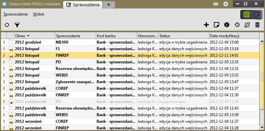Click J marker of NB300 row
This screenshot has height=131, width=265.
point(4,42)
